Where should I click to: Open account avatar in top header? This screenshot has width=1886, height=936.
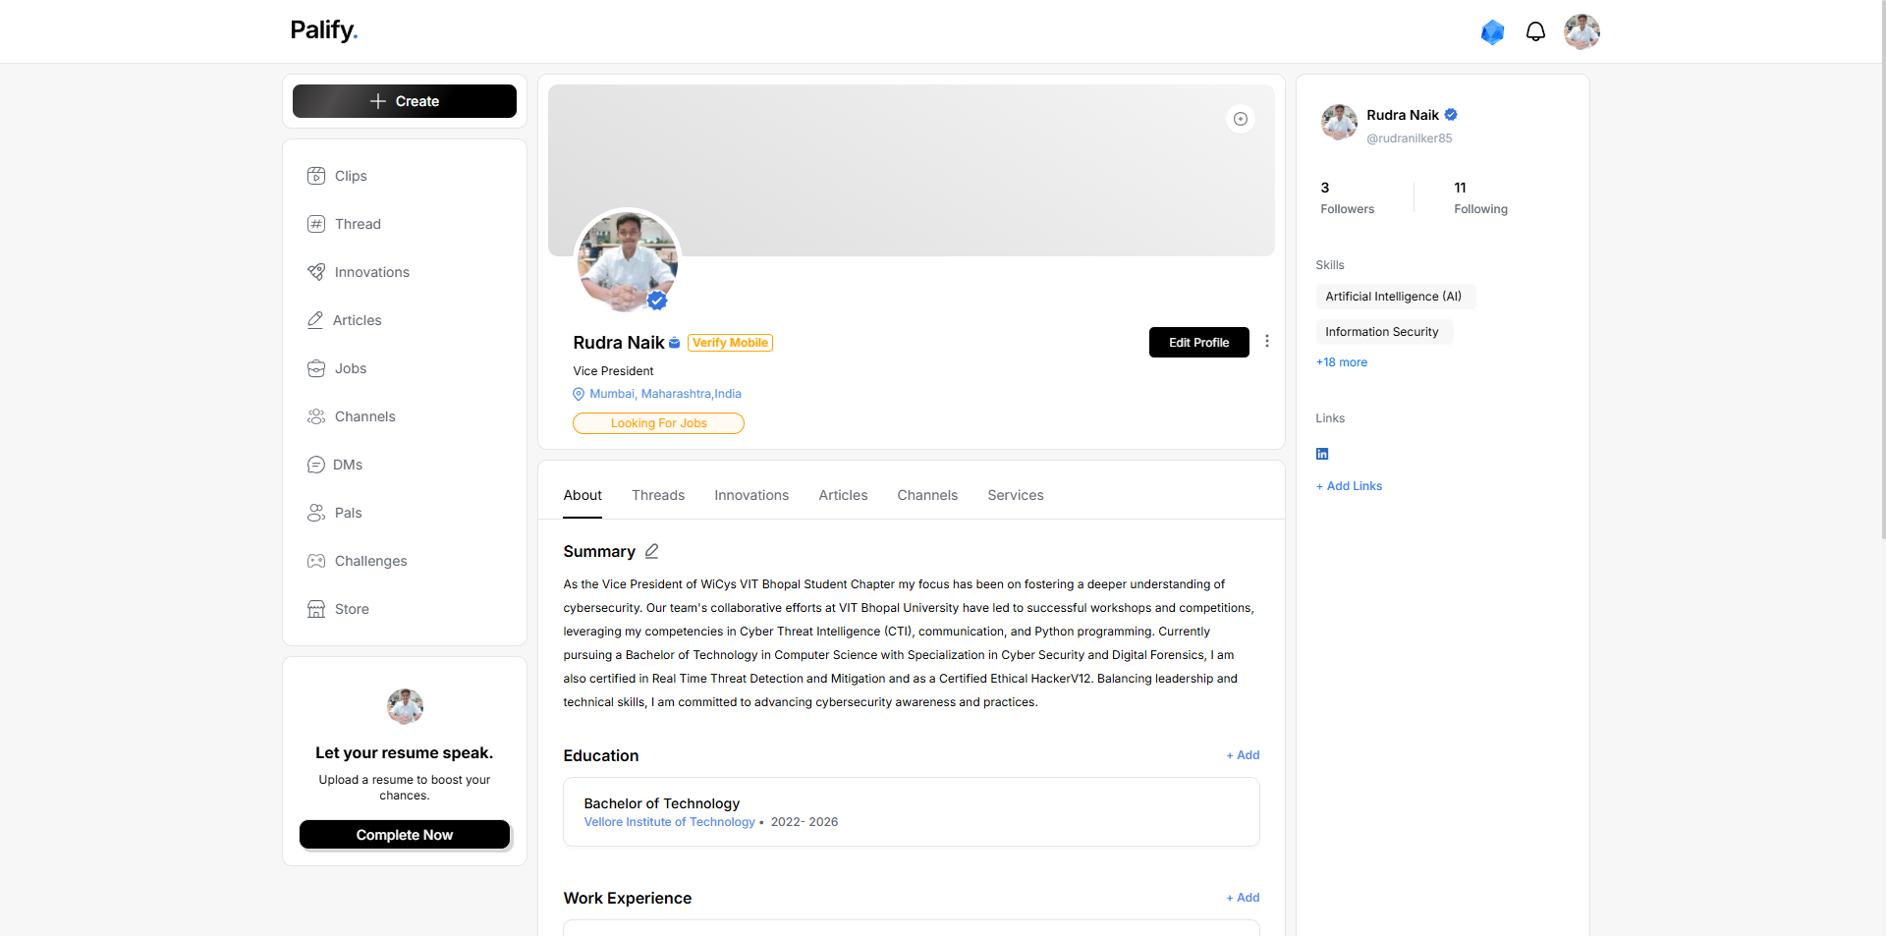(1581, 31)
